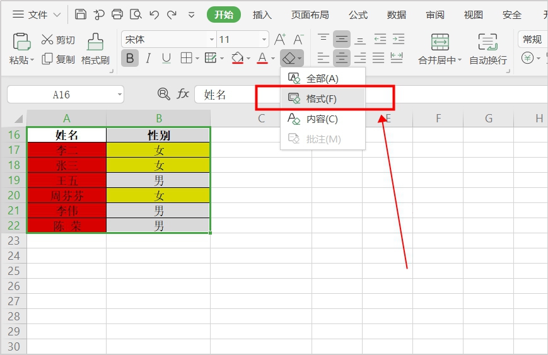The image size is (548, 355).
Task: Open Print Preview icon
Action: [136, 15]
